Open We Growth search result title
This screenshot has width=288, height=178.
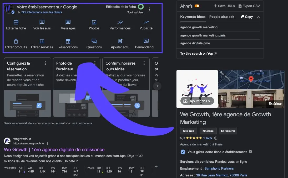54,150
